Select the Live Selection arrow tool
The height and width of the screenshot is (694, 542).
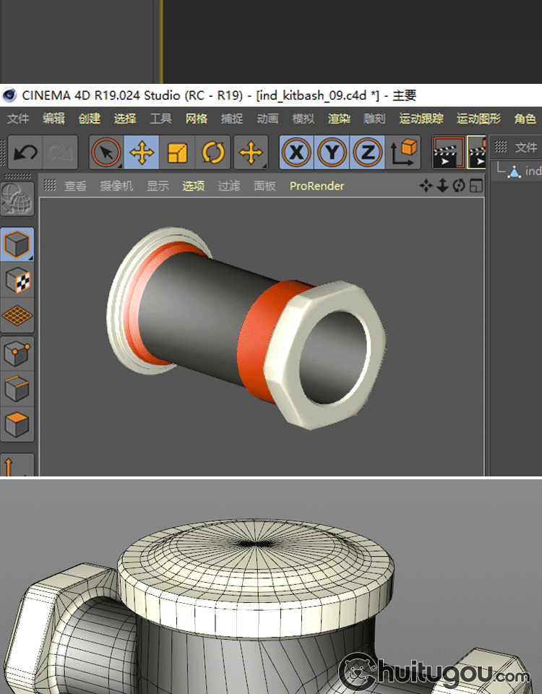point(107,153)
